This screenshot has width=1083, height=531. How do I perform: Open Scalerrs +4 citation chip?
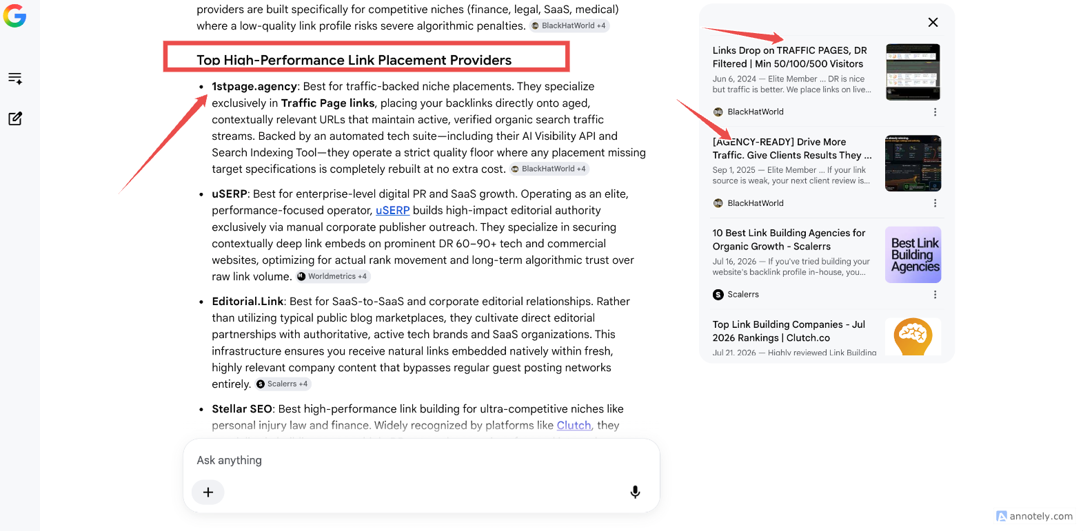283,384
